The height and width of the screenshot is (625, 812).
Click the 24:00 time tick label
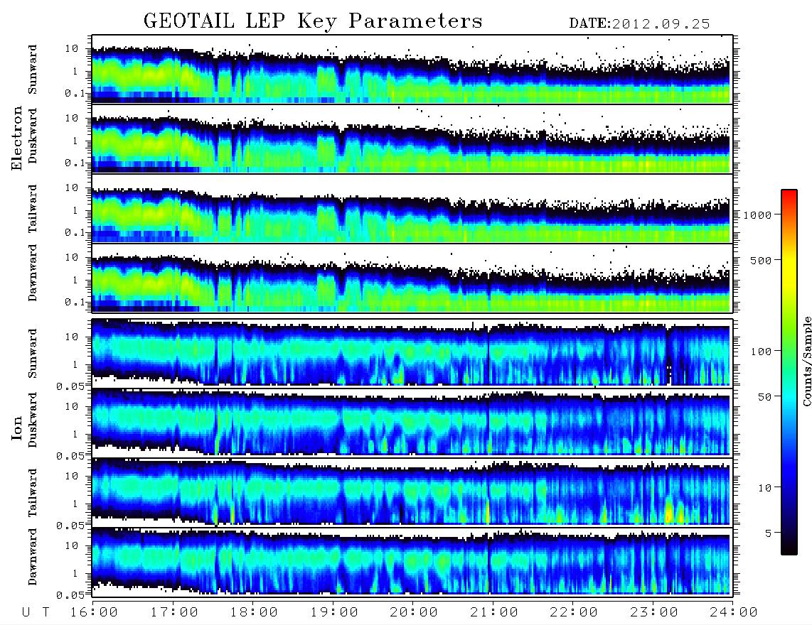tap(734, 612)
